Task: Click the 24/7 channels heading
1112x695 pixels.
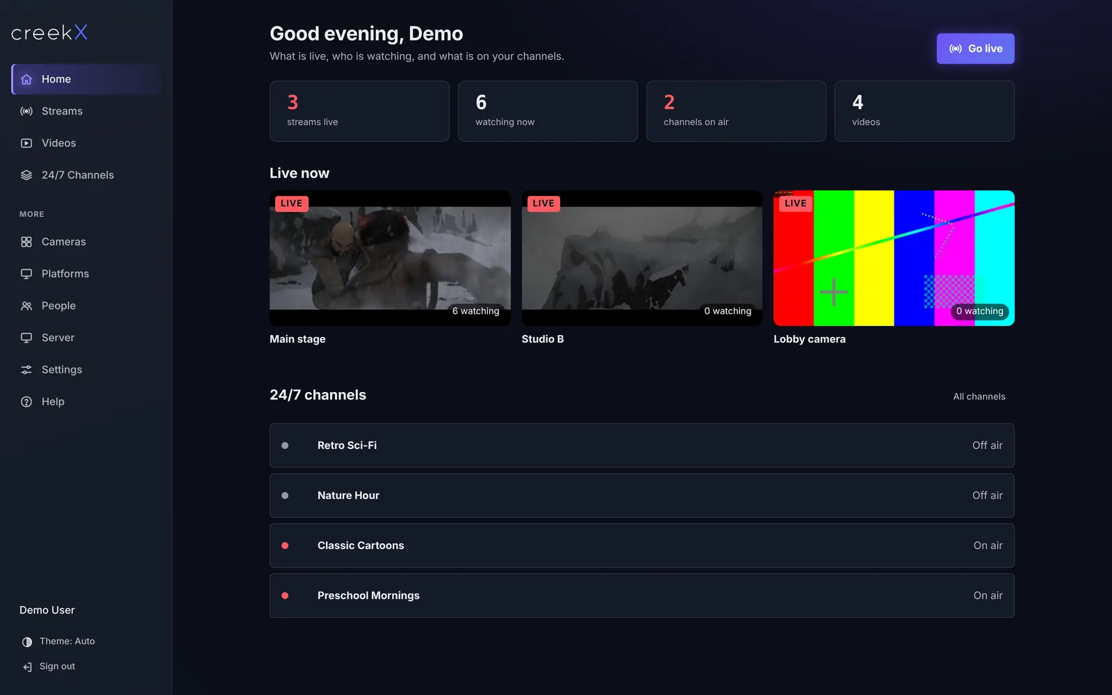Action: click(318, 395)
